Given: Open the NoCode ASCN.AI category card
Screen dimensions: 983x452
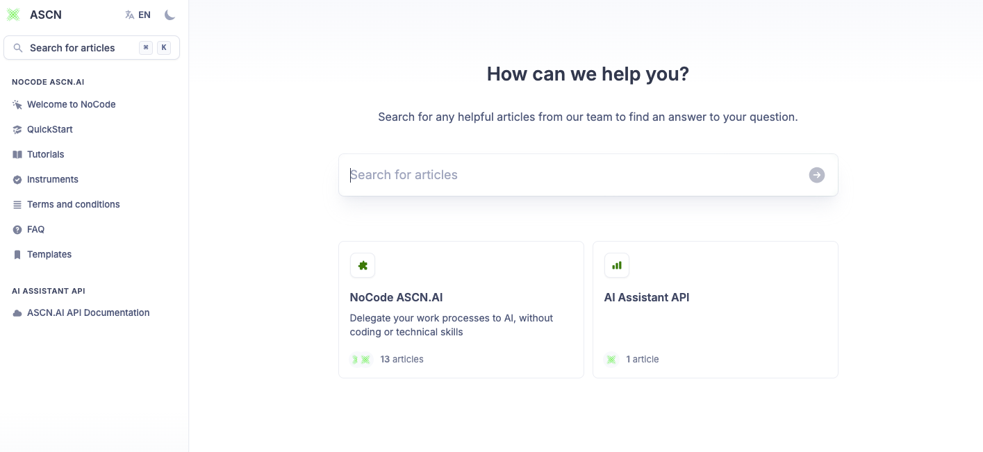Looking at the screenshot, I should click(x=461, y=310).
